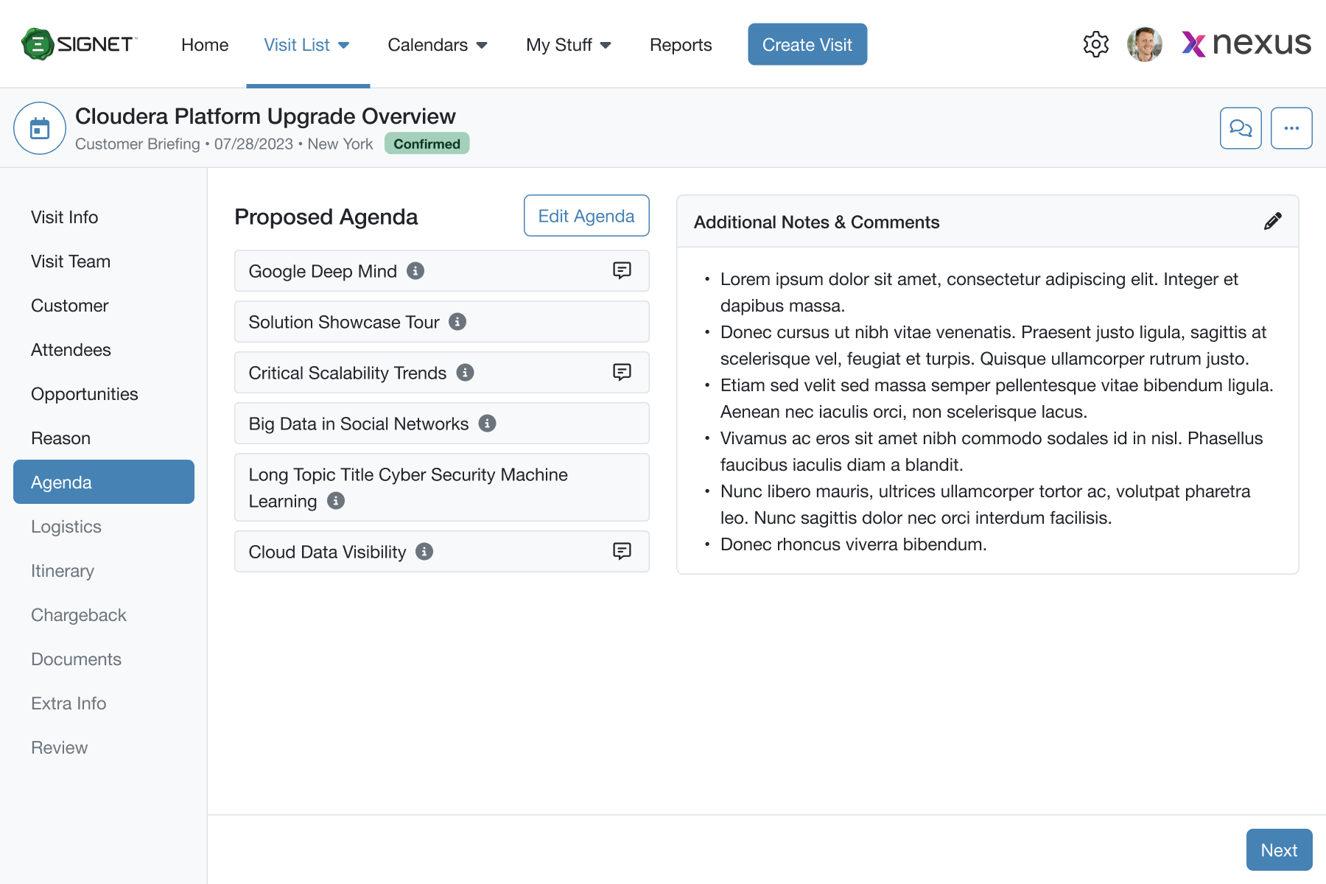Open the Reports page
Viewport: 1326px width, 884px height.
pyautogui.click(x=681, y=45)
